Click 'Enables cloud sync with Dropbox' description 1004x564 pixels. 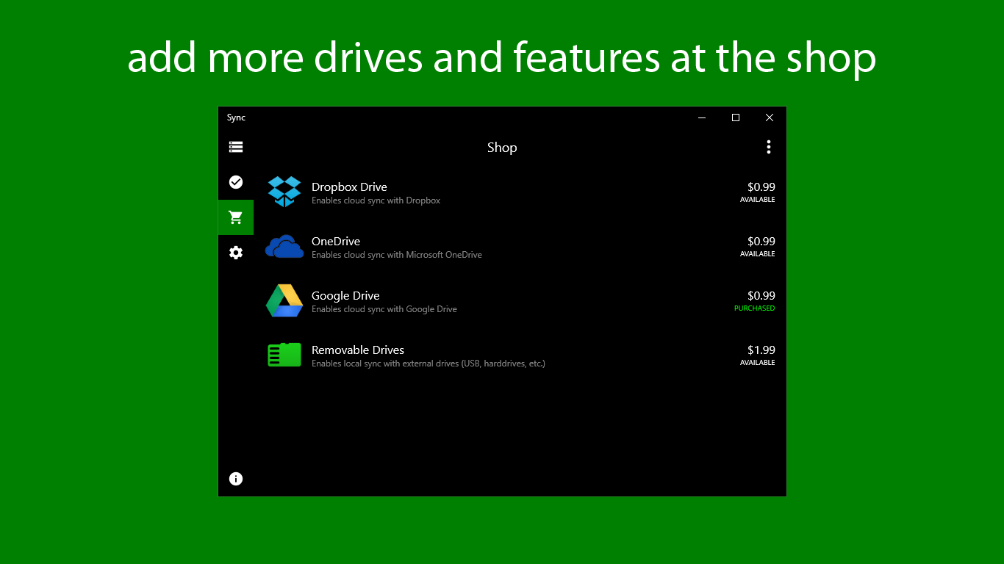pos(376,200)
